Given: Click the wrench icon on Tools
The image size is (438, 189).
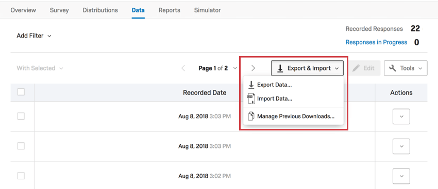Looking at the screenshot, I should click(393, 68).
